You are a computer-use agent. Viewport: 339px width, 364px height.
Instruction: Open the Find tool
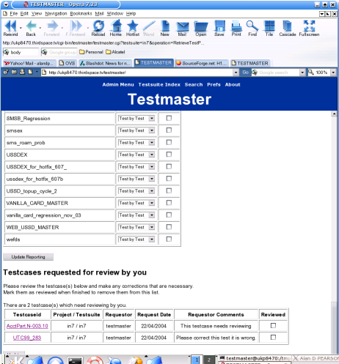point(252,28)
